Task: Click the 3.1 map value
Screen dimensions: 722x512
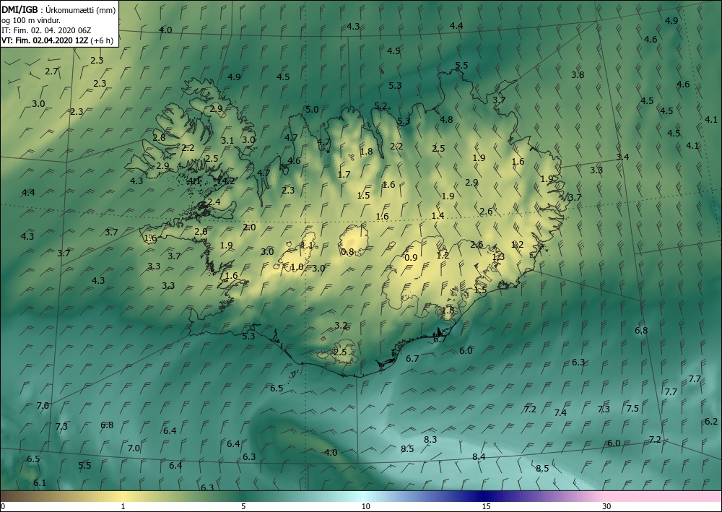Action: (x=227, y=141)
